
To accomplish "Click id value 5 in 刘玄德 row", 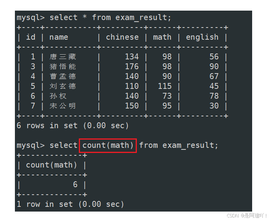I will 33,86.
